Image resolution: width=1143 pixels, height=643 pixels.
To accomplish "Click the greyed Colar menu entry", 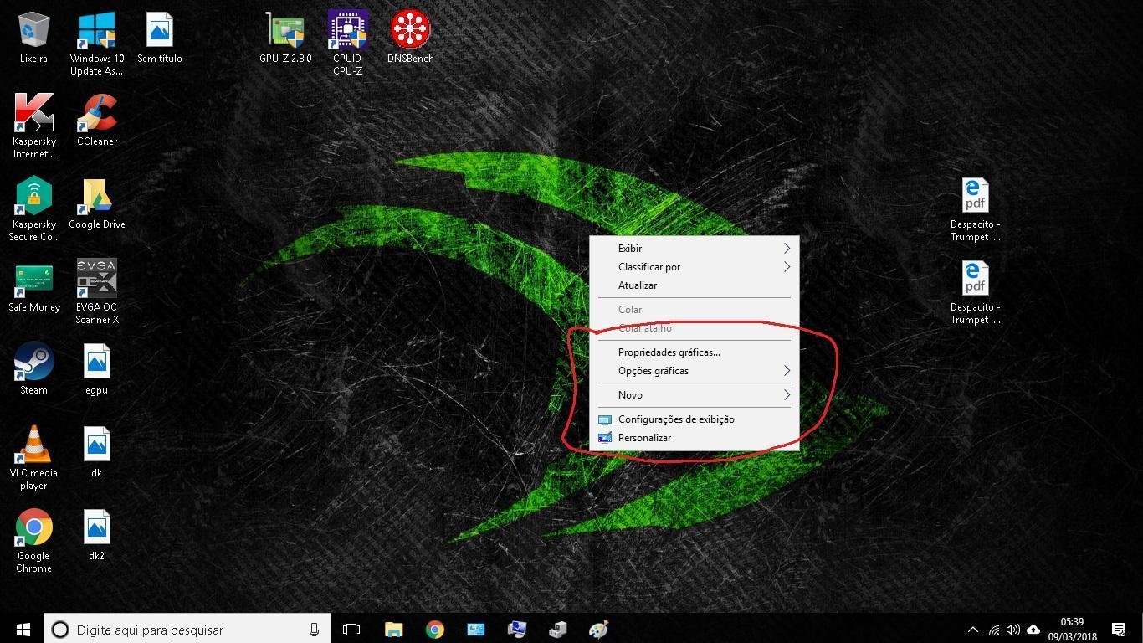I will (695, 310).
